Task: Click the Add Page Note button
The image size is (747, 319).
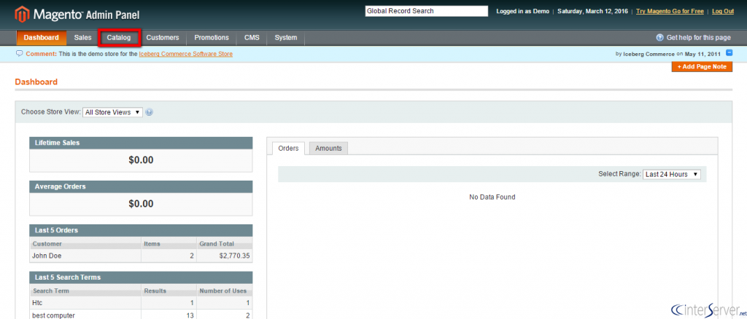Action: pyautogui.click(x=702, y=66)
